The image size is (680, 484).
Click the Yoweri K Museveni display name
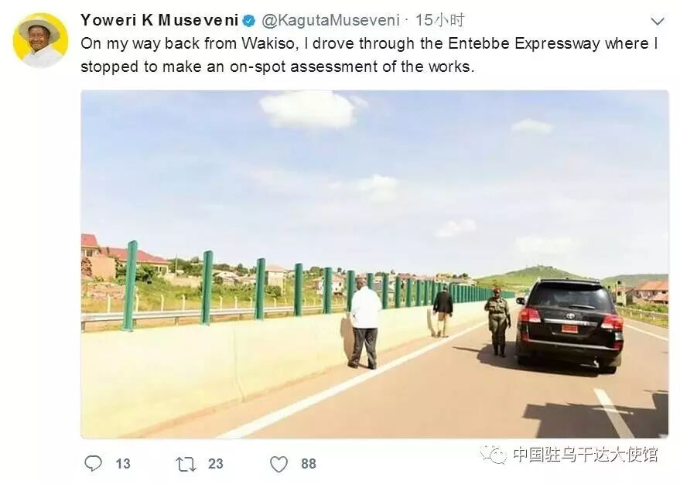[x=159, y=20]
